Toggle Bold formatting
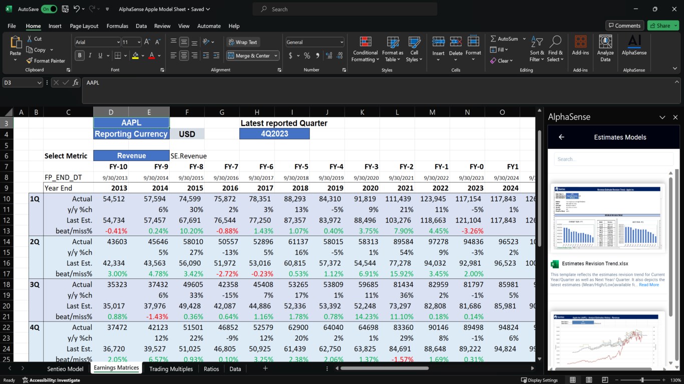This screenshot has height=384, width=684. coord(80,55)
